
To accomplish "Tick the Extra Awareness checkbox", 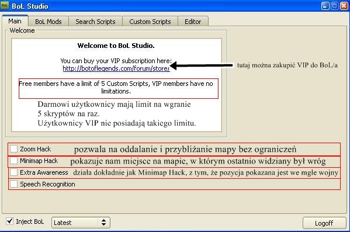I will (14, 172).
